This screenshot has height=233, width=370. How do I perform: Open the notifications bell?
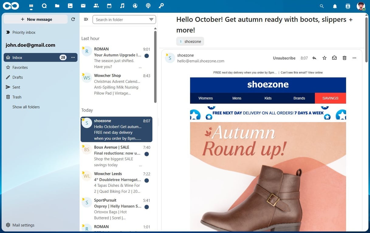(x=335, y=6)
